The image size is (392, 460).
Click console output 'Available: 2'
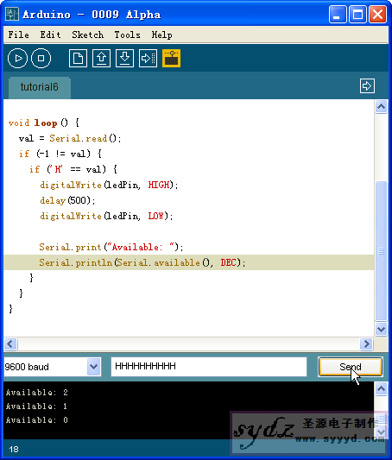[x=36, y=392]
